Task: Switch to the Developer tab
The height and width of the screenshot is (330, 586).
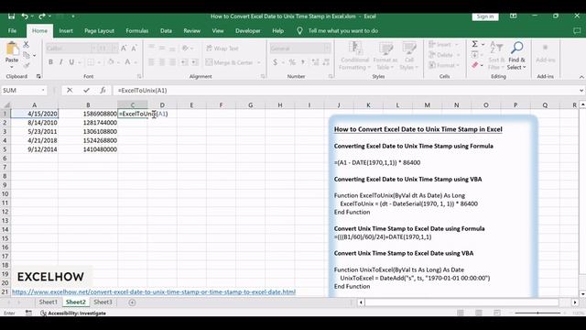Action: [248, 30]
